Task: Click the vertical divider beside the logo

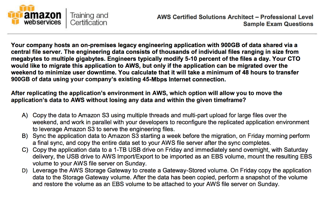Action: (x=66, y=18)
